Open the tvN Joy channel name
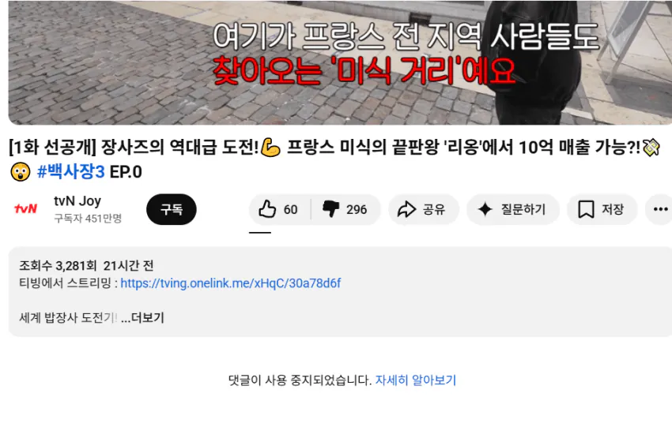This screenshot has height=423, width=672. (x=77, y=200)
